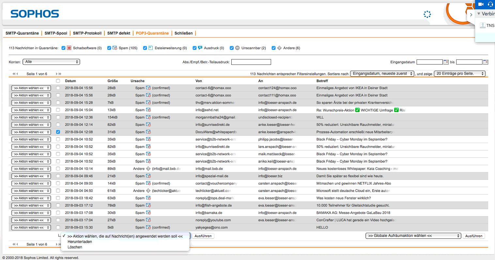Viewport: 495px width, 260px height.
Task: Choose 'Löschen' from the open action list
Action: [x=125, y=247]
